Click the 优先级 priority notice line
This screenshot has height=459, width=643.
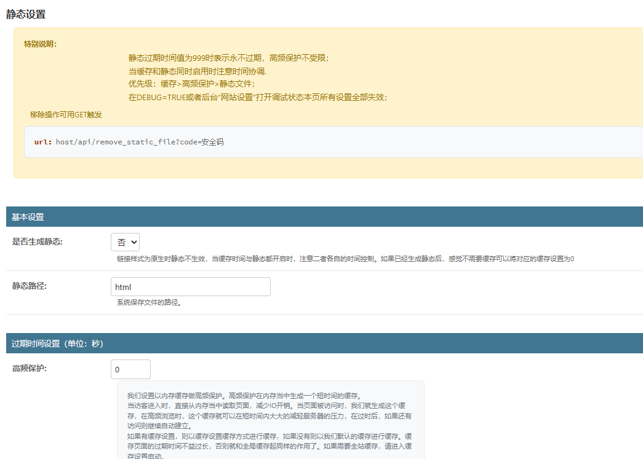(191, 84)
